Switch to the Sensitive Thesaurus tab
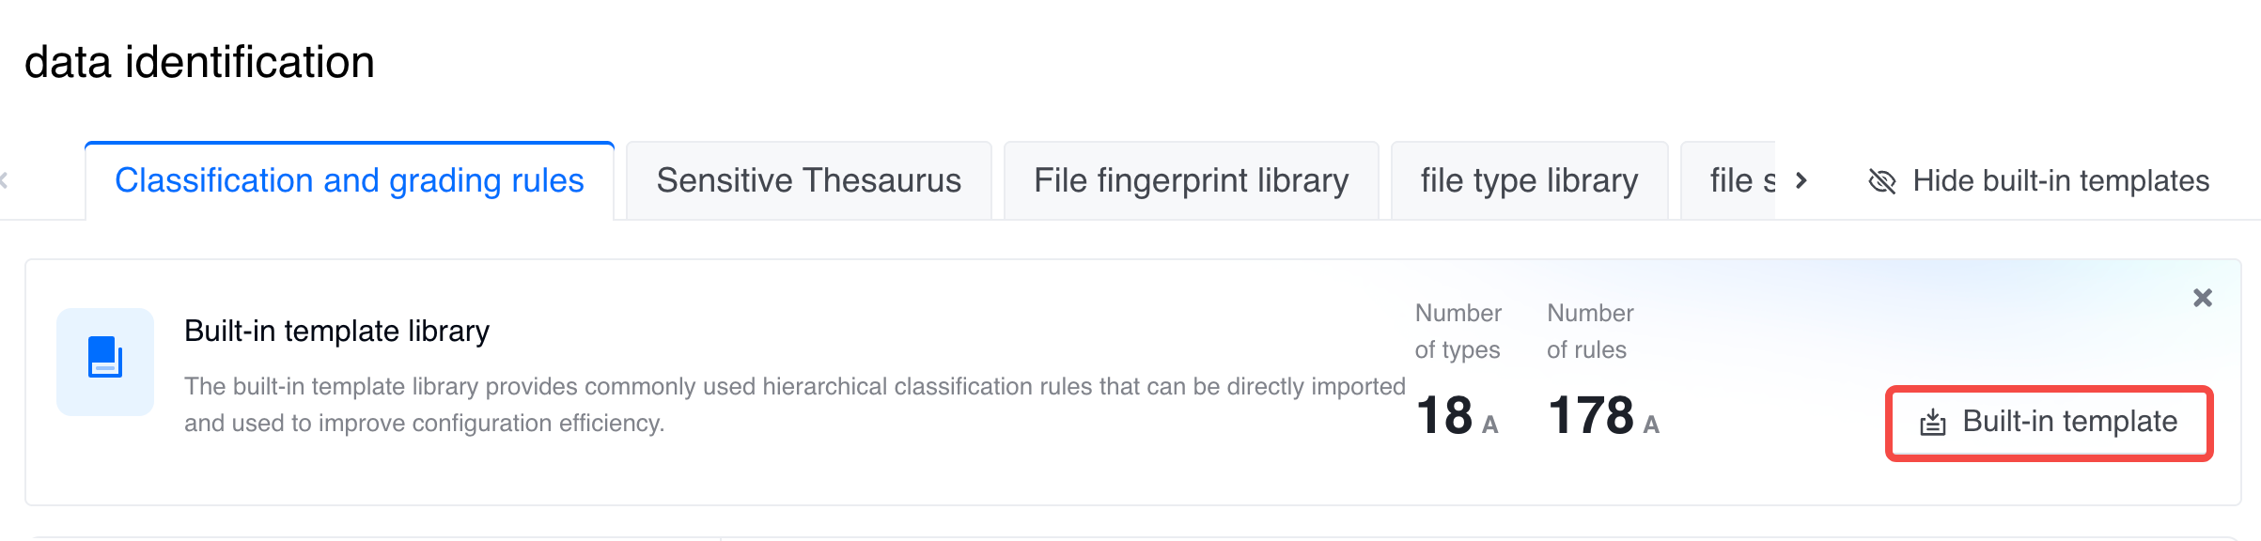Image resolution: width=2261 pixels, height=541 pixels. point(808,181)
